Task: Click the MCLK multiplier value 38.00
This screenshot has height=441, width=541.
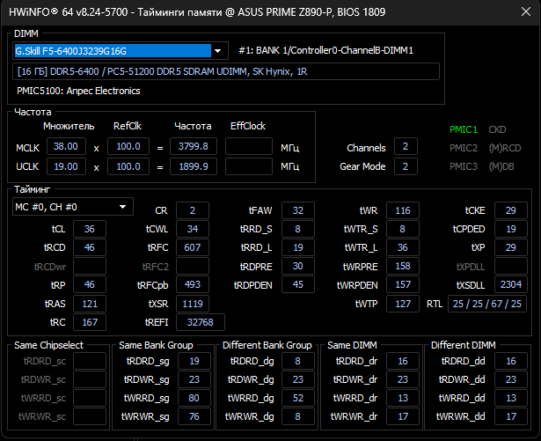Action: (66, 146)
